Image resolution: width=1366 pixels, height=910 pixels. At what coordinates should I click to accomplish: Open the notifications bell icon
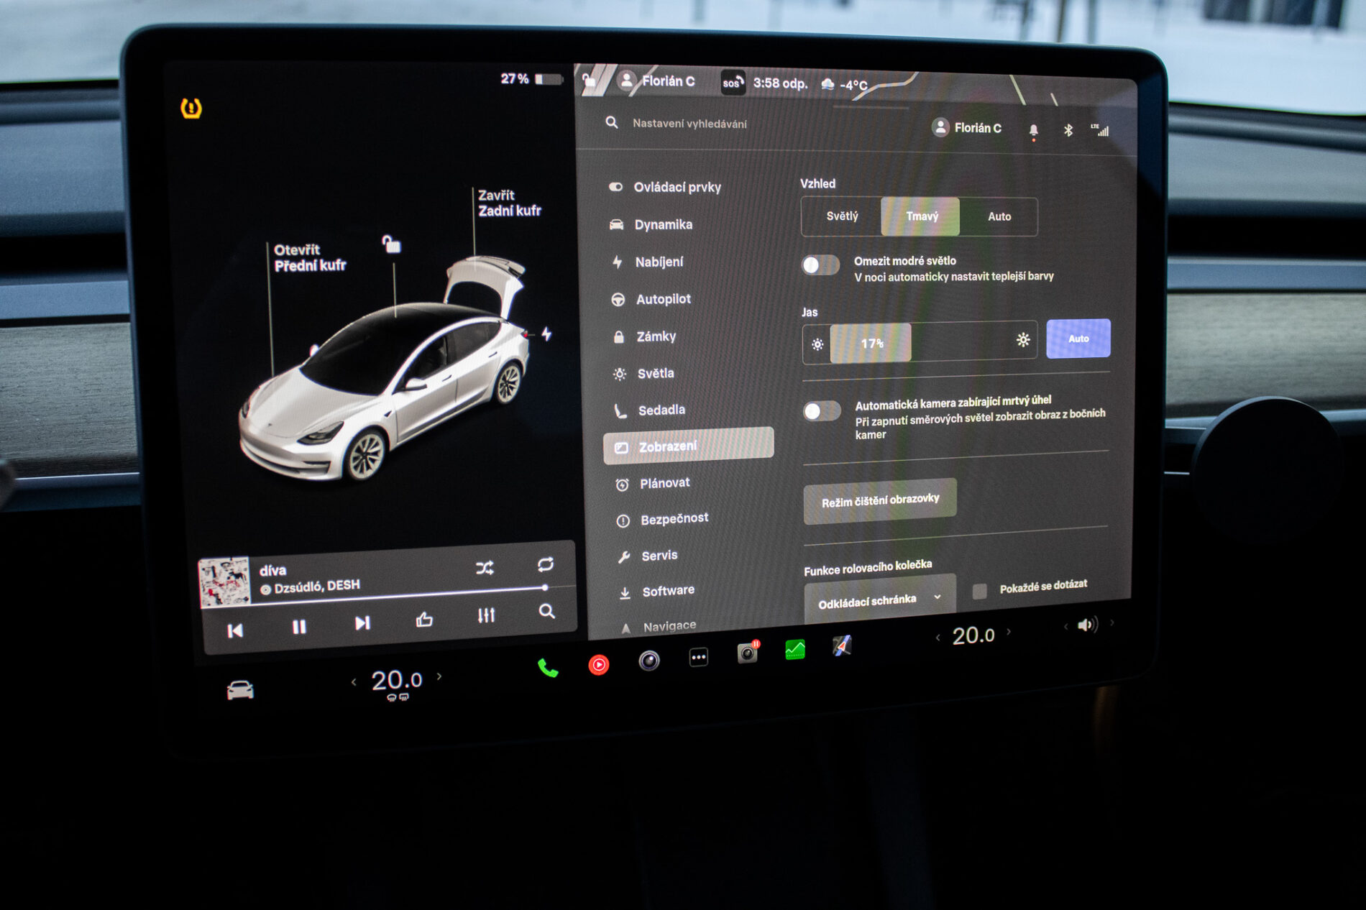click(1033, 130)
